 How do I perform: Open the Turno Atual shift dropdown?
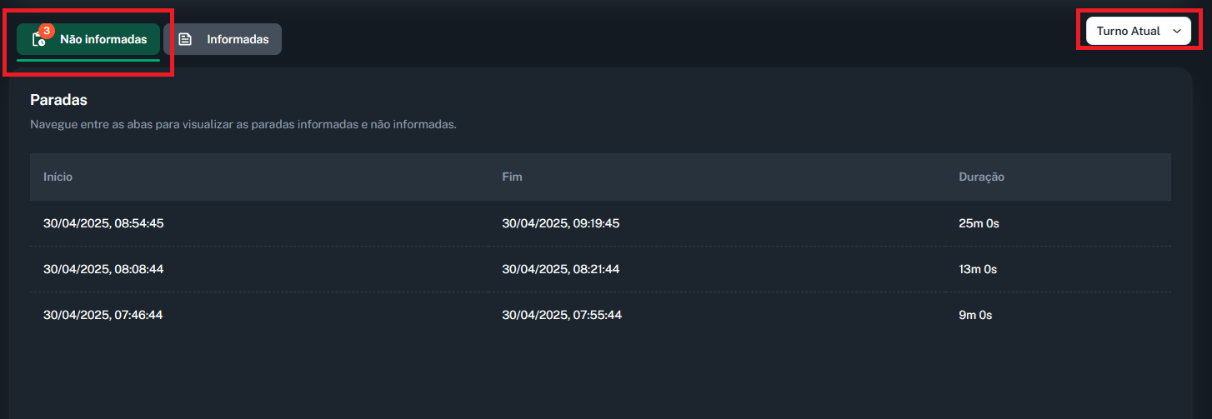coord(1137,31)
